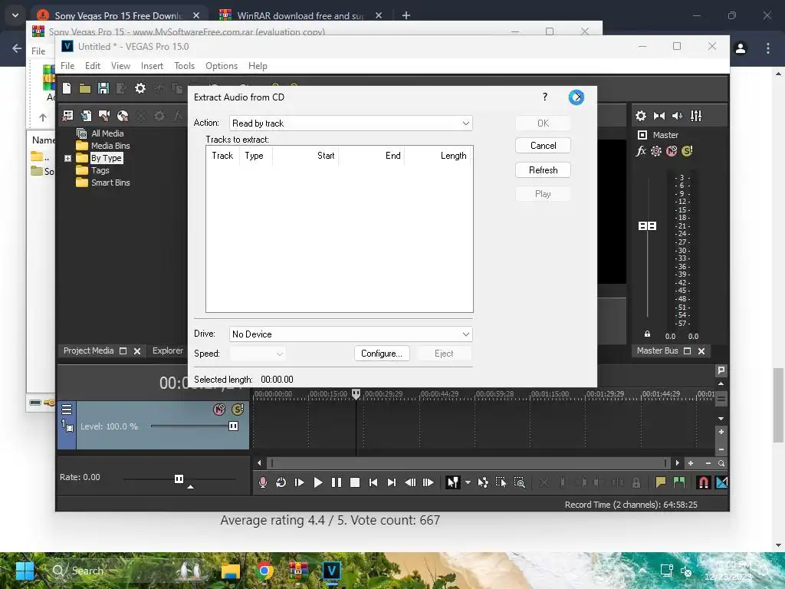This screenshot has width=785, height=589.
Task: Toggle Master bus mute icon
Action: (672, 151)
